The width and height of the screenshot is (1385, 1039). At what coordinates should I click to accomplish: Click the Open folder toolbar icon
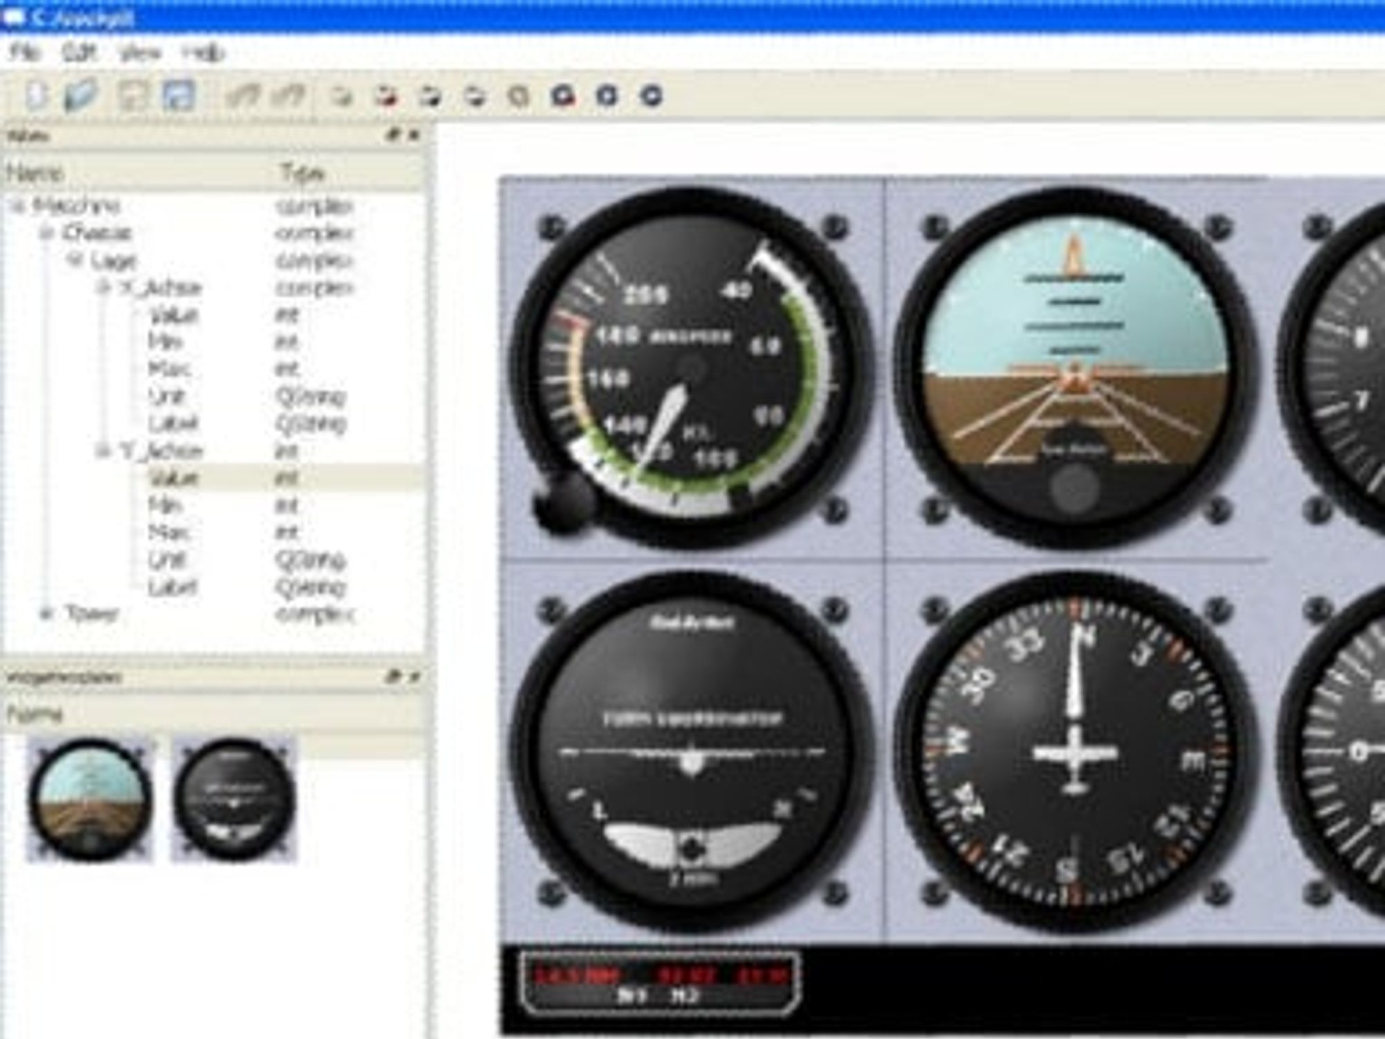coord(80,96)
